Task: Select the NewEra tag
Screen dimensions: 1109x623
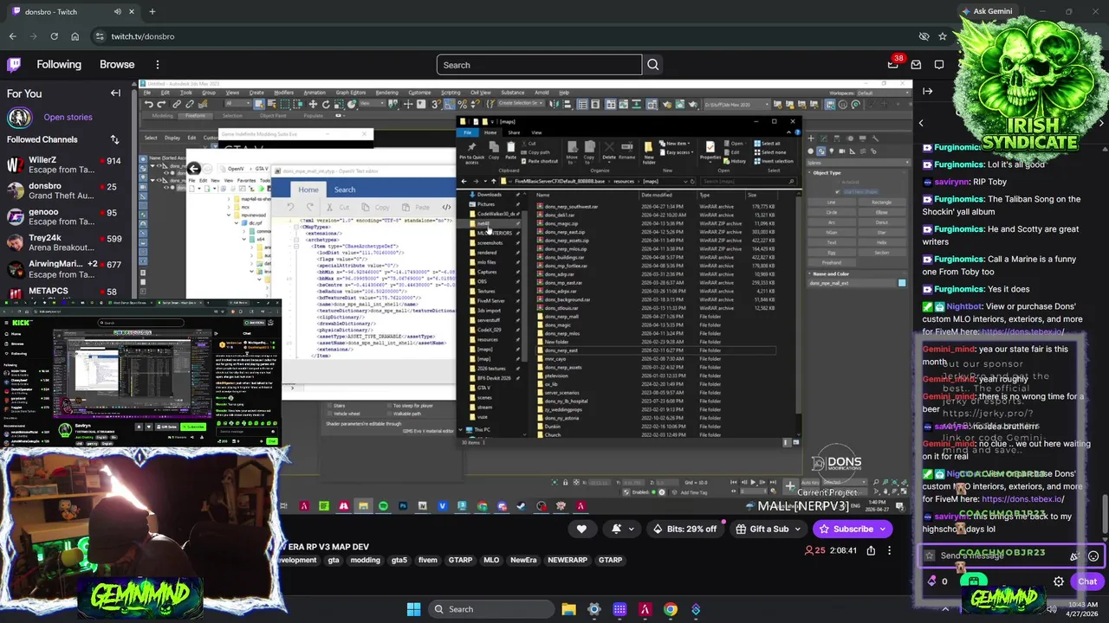Action: coord(523,560)
